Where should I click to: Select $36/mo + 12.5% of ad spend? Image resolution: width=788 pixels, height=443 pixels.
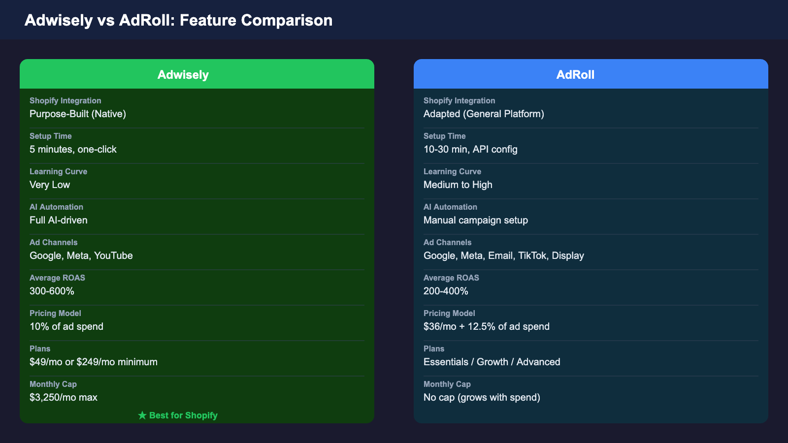pos(486,326)
